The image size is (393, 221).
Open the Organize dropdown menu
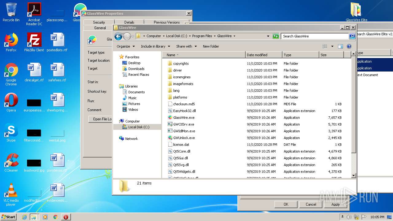[x=126, y=46]
